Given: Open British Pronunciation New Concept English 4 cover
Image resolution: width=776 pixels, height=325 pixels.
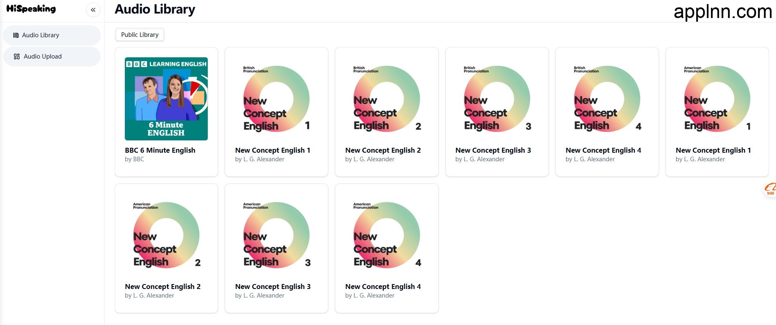Looking at the screenshot, I should pyautogui.click(x=607, y=99).
